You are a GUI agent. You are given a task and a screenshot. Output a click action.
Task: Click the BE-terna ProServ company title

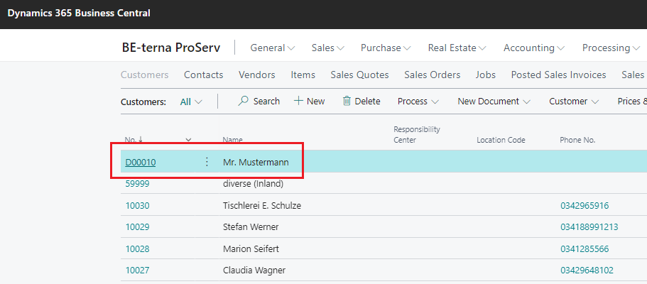pos(171,48)
